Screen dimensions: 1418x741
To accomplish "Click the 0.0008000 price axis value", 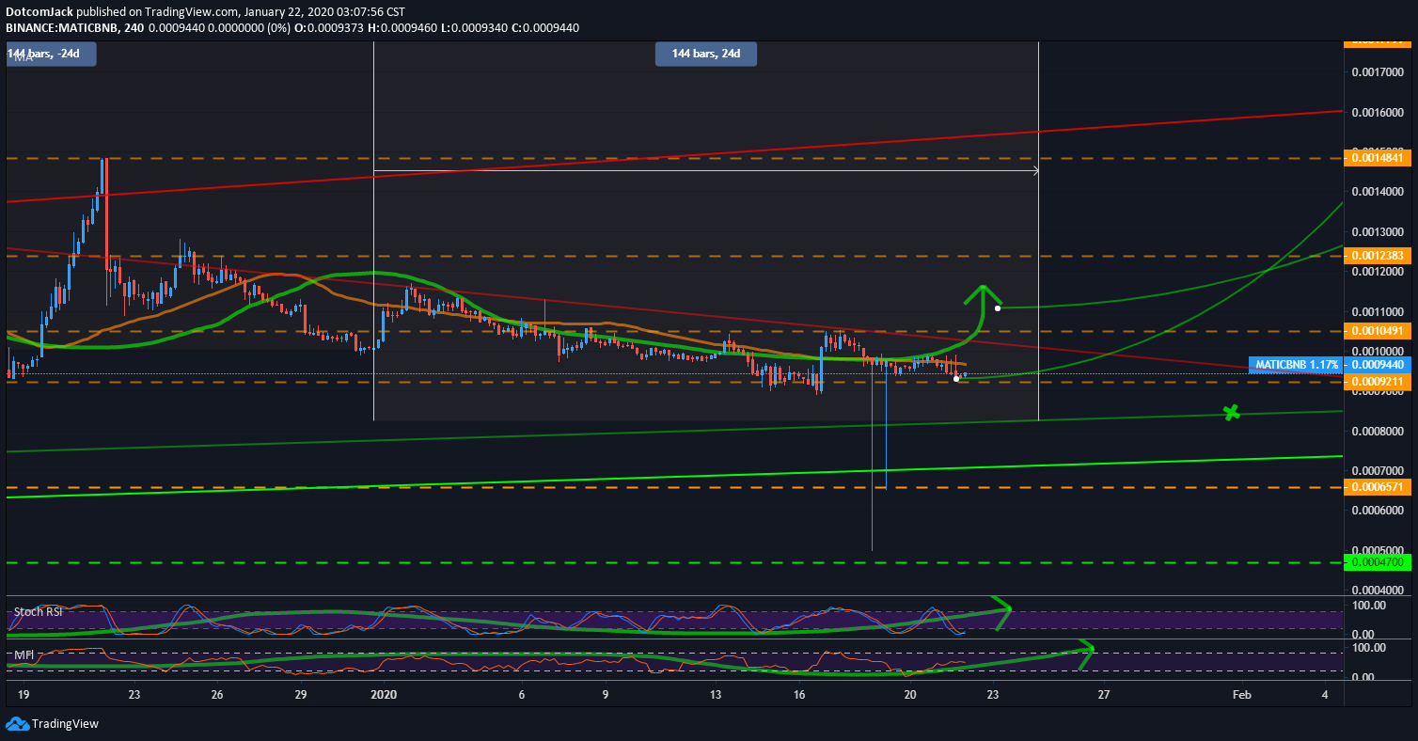I will (1378, 431).
